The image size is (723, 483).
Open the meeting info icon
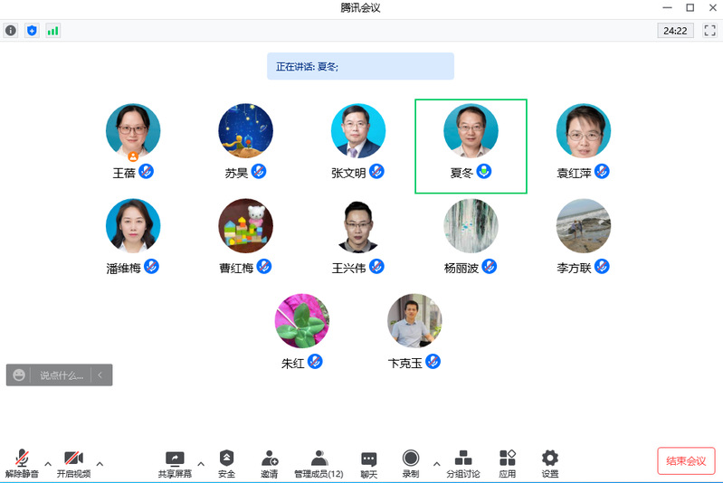[x=11, y=31]
